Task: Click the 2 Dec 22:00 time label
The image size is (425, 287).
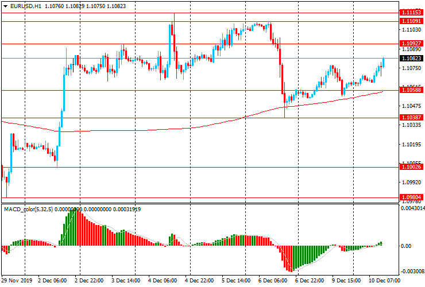Action: pyautogui.click(x=89, y=281)
